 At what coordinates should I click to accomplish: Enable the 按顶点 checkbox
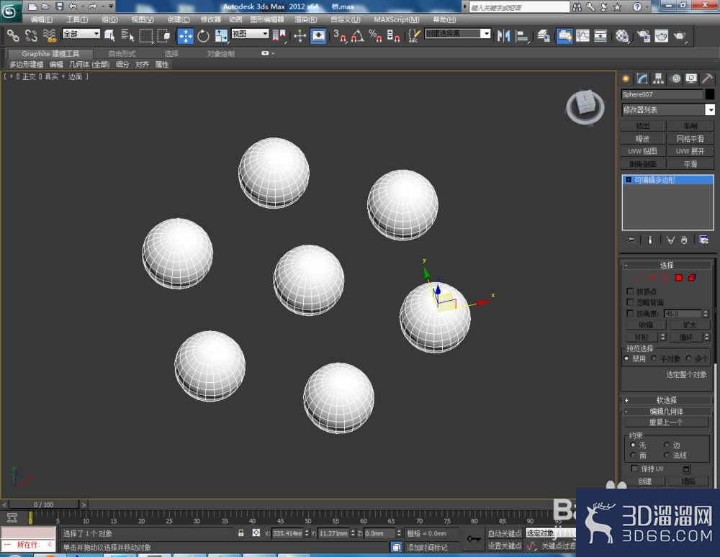pos(630,291)
